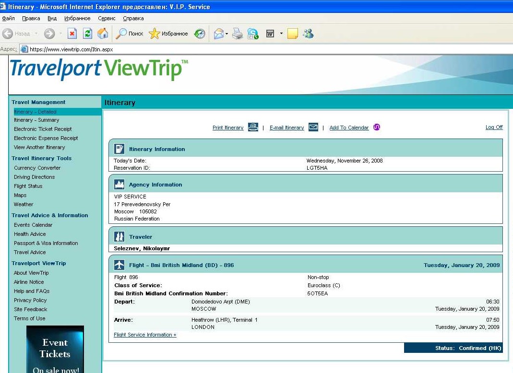Open Terms of Use link
This screenshot has width=513, height=373.
[29, 319]
